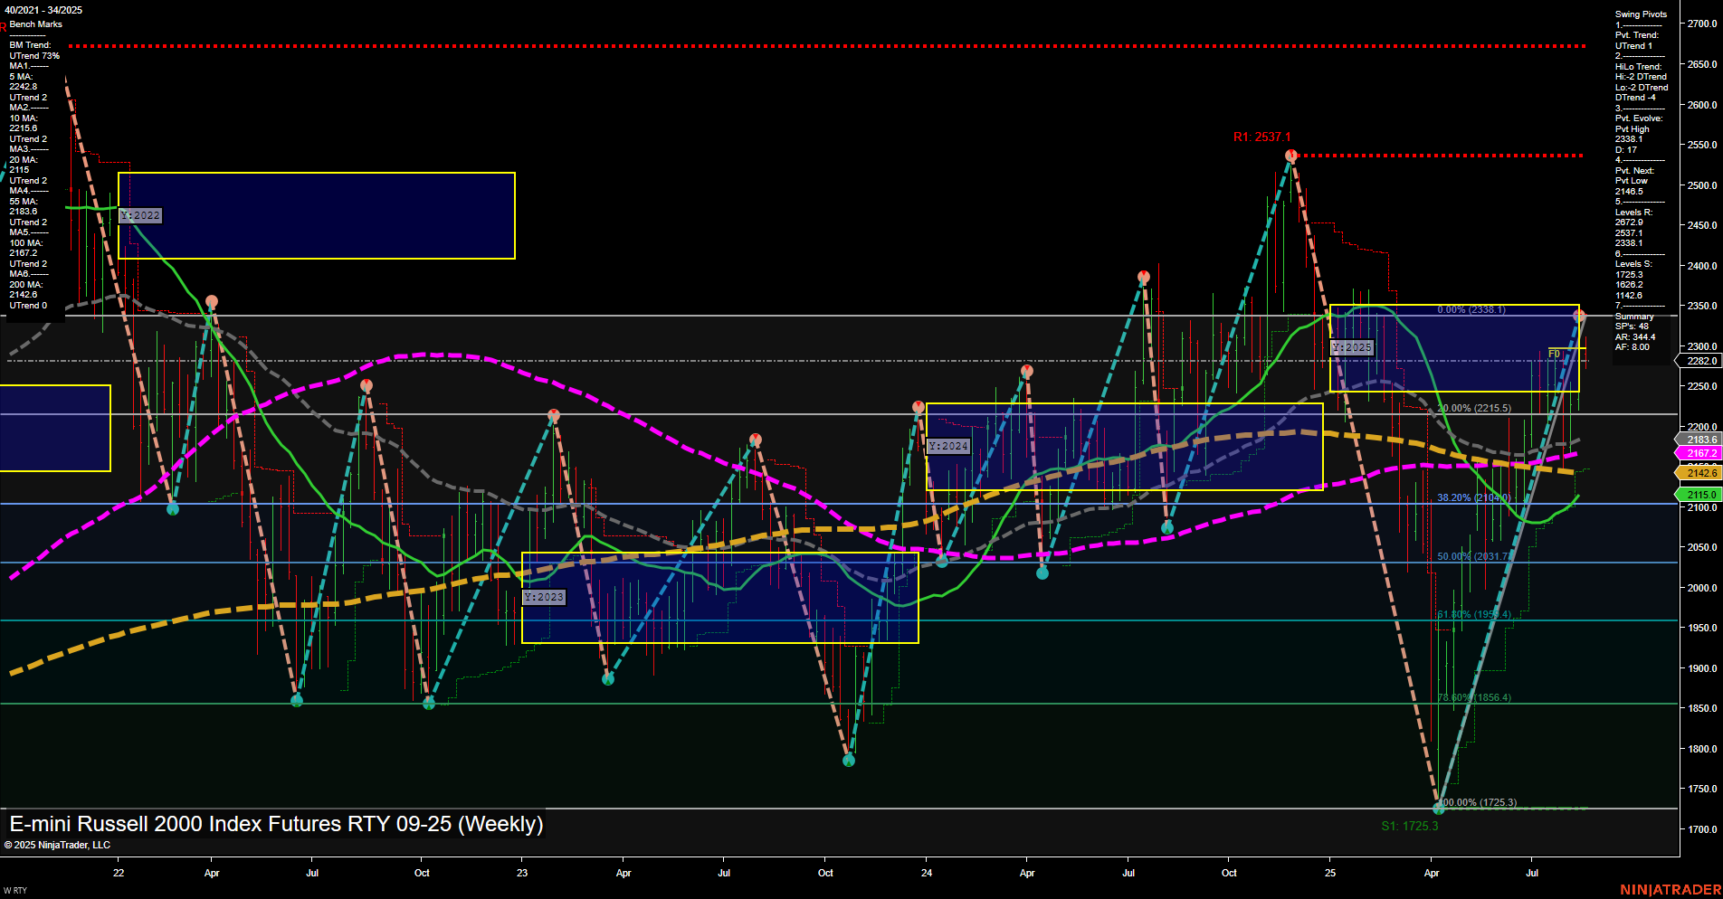Click the white 2282.0 current price pointer
The height and width of the screenshot is (899, 1723).
click(1699, 361)
